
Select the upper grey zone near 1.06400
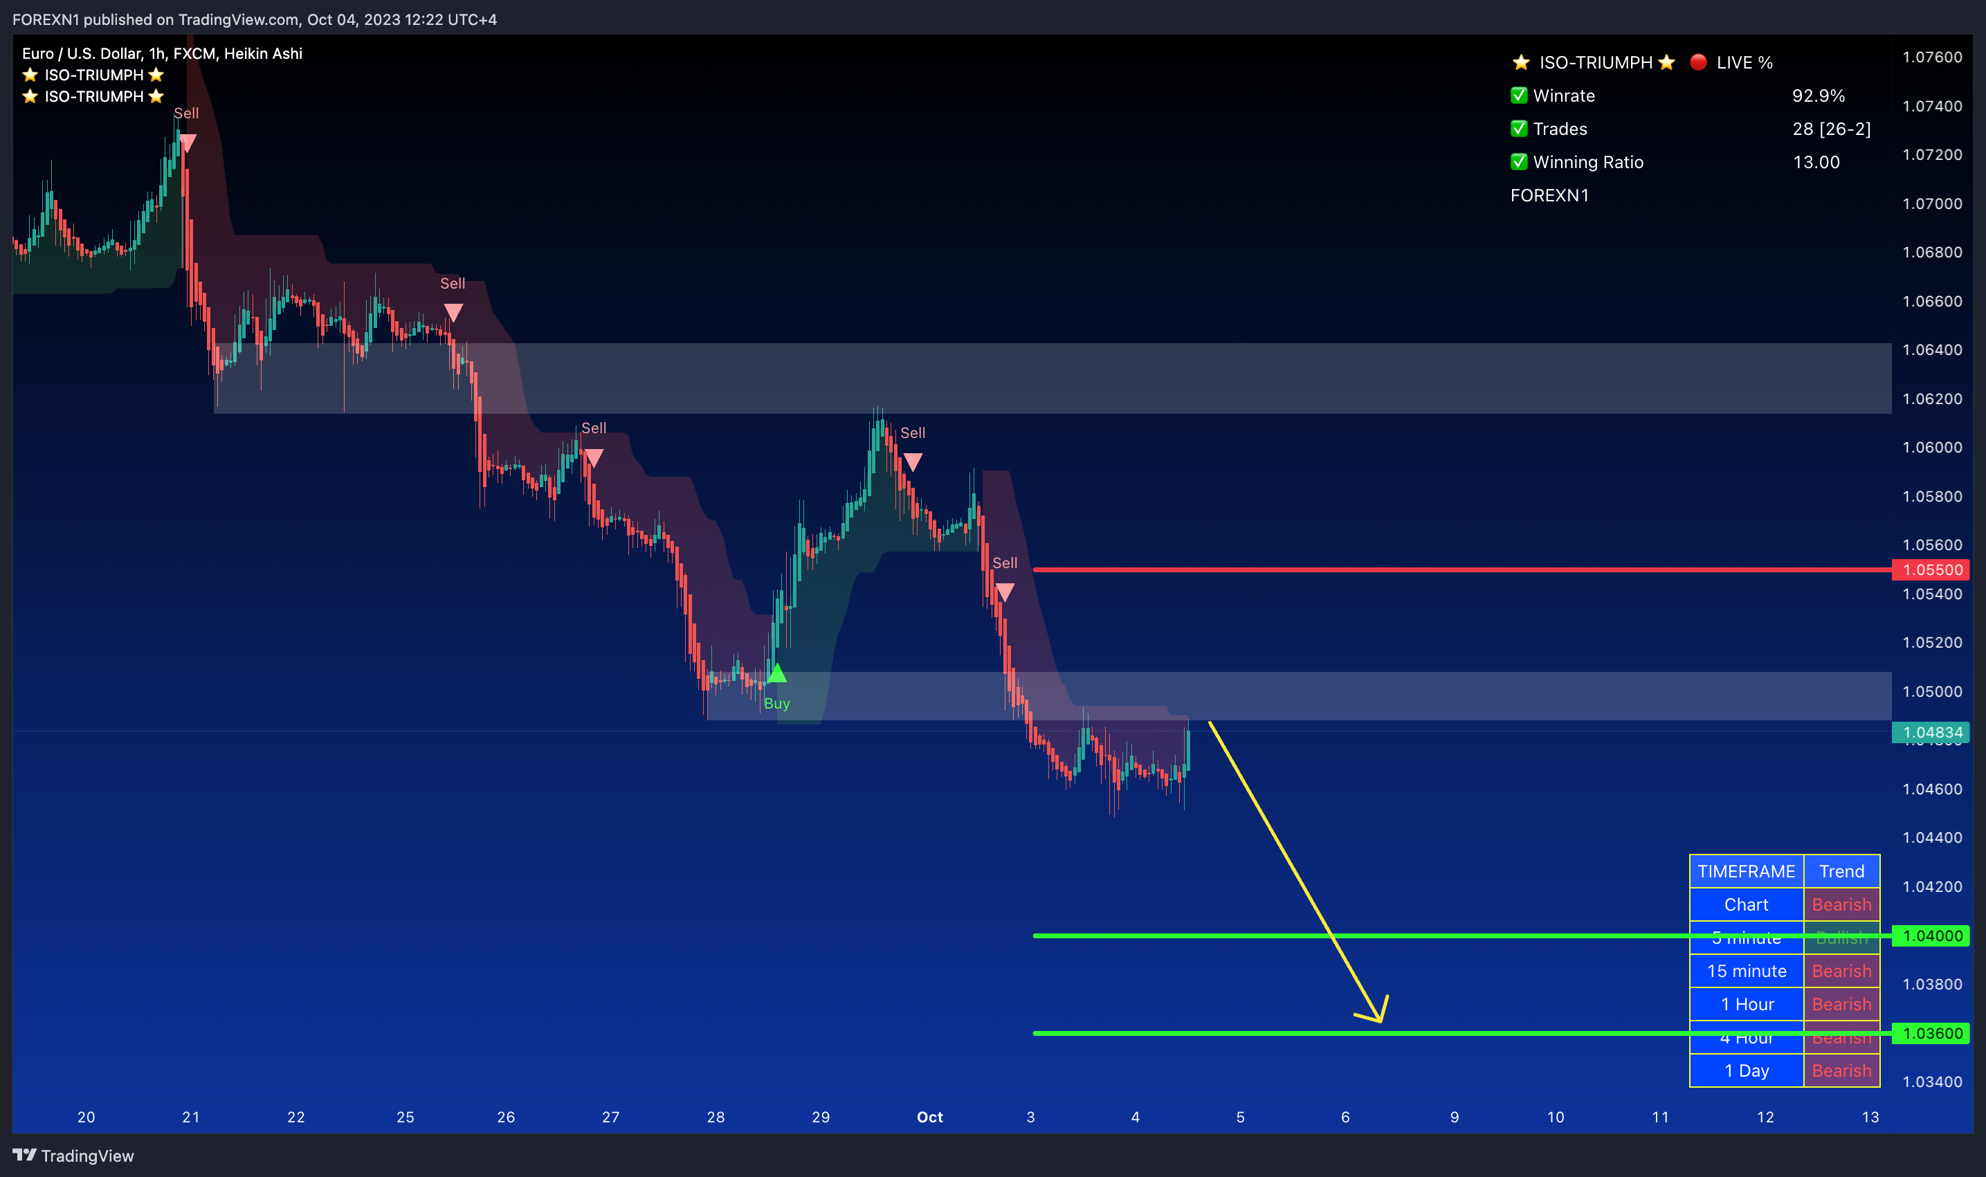click(1053, 378)
